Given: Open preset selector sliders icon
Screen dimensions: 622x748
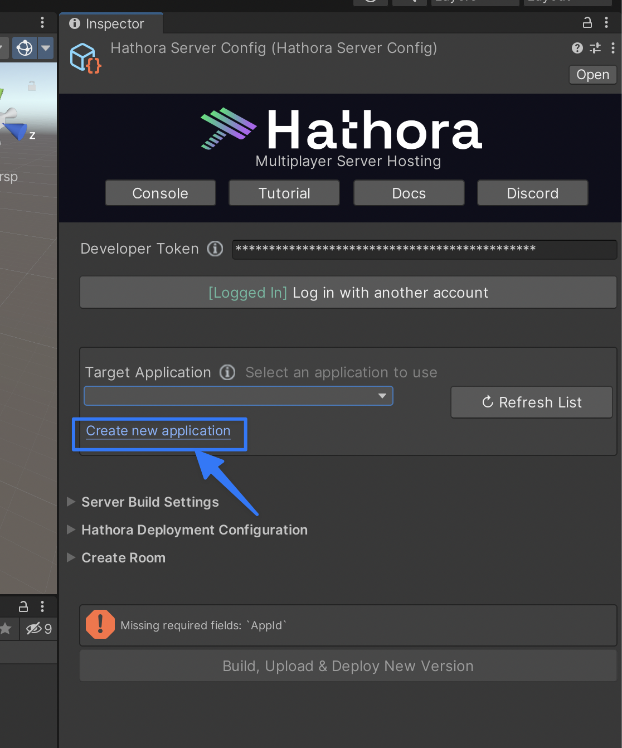Looking at the screenshot, I should [x=595, y=48].
